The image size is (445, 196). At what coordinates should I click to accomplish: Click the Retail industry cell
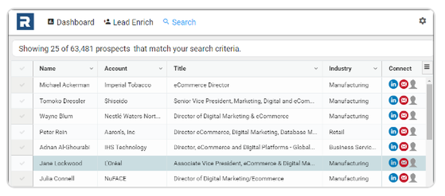tap(352, 132)
